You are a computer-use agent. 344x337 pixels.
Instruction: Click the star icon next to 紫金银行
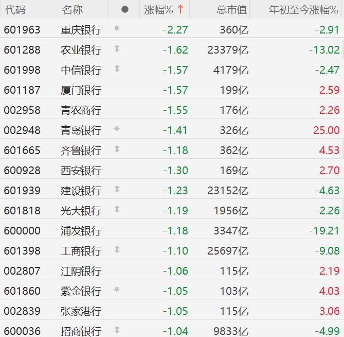click(x=117, y=290)
